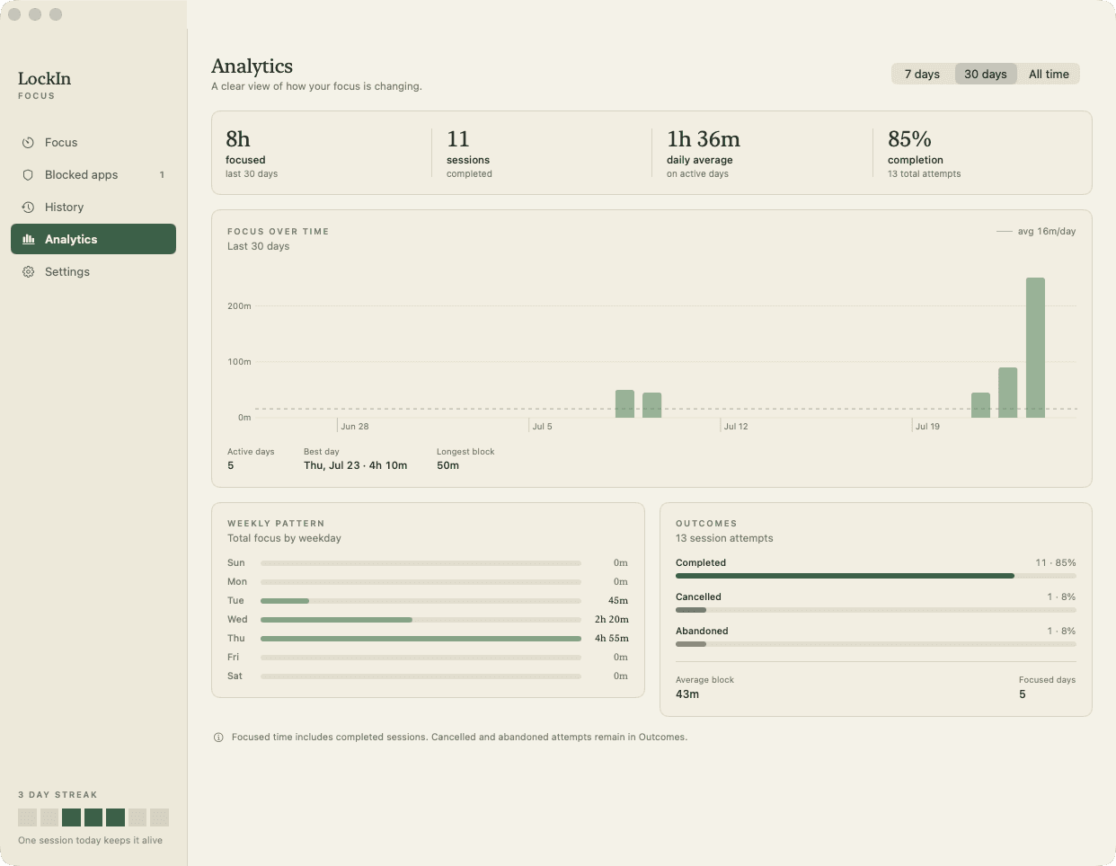The height and width of the screenshot is (866, 1116).
Task: Click the 85% completion stat
Action: click(925, 153)
